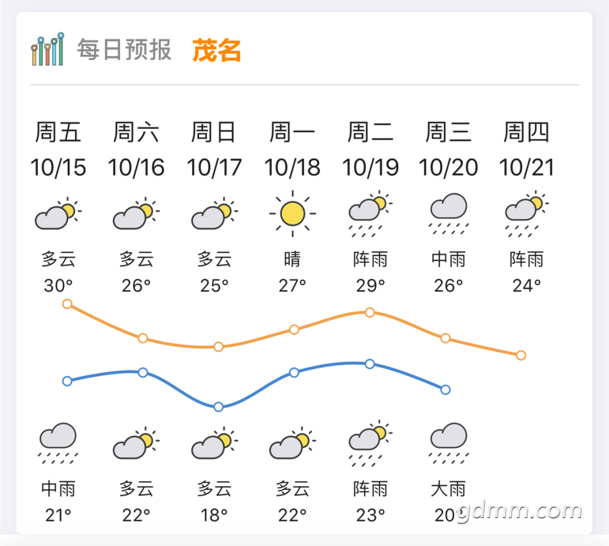Click the daily forecast bar chart icon
Viewport: 609px width, 546px height.
click(x=47, y=49)
